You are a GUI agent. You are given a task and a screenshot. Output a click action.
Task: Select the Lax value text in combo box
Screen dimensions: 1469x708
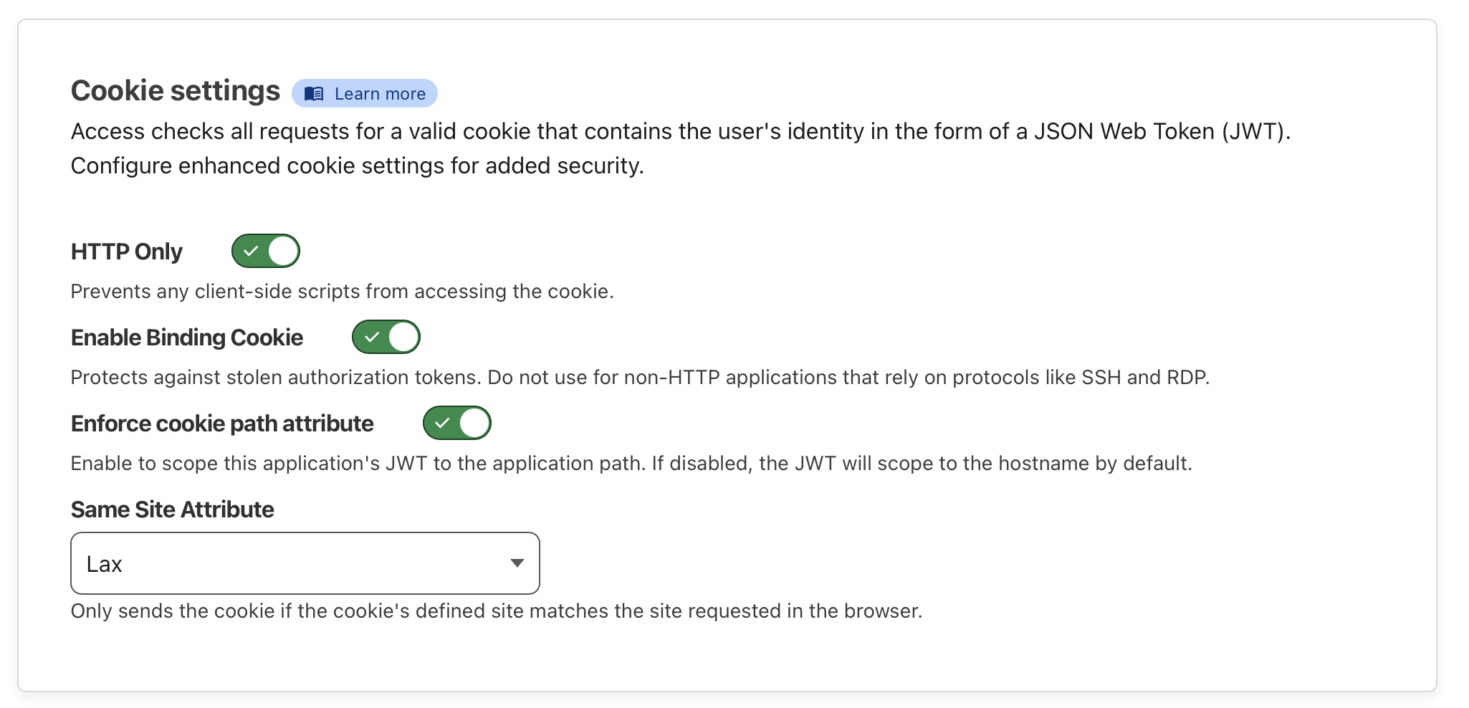point(105,565)
